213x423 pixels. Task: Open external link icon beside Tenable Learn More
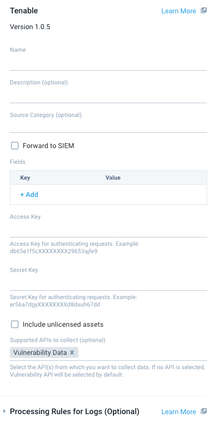tap(204, 11)
